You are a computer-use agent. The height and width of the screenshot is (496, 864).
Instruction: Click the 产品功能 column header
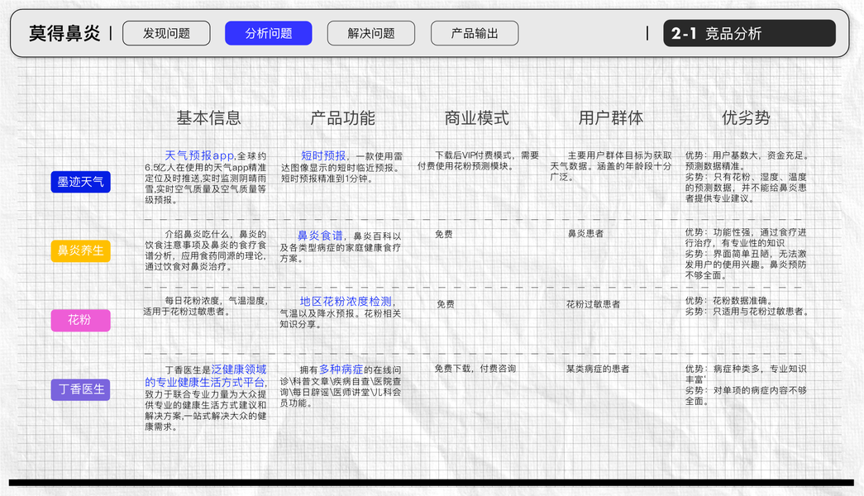pyautogui.click(x=343, y=117)
